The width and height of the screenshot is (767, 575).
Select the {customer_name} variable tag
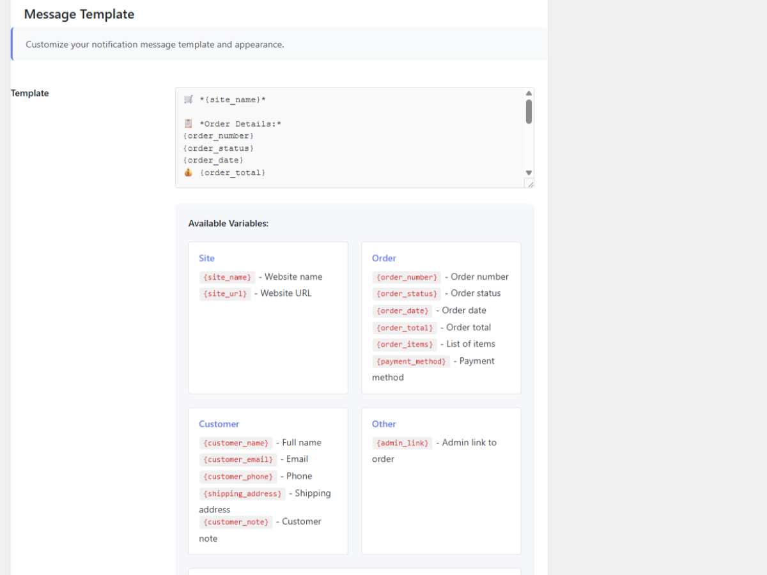pos(235,443)
